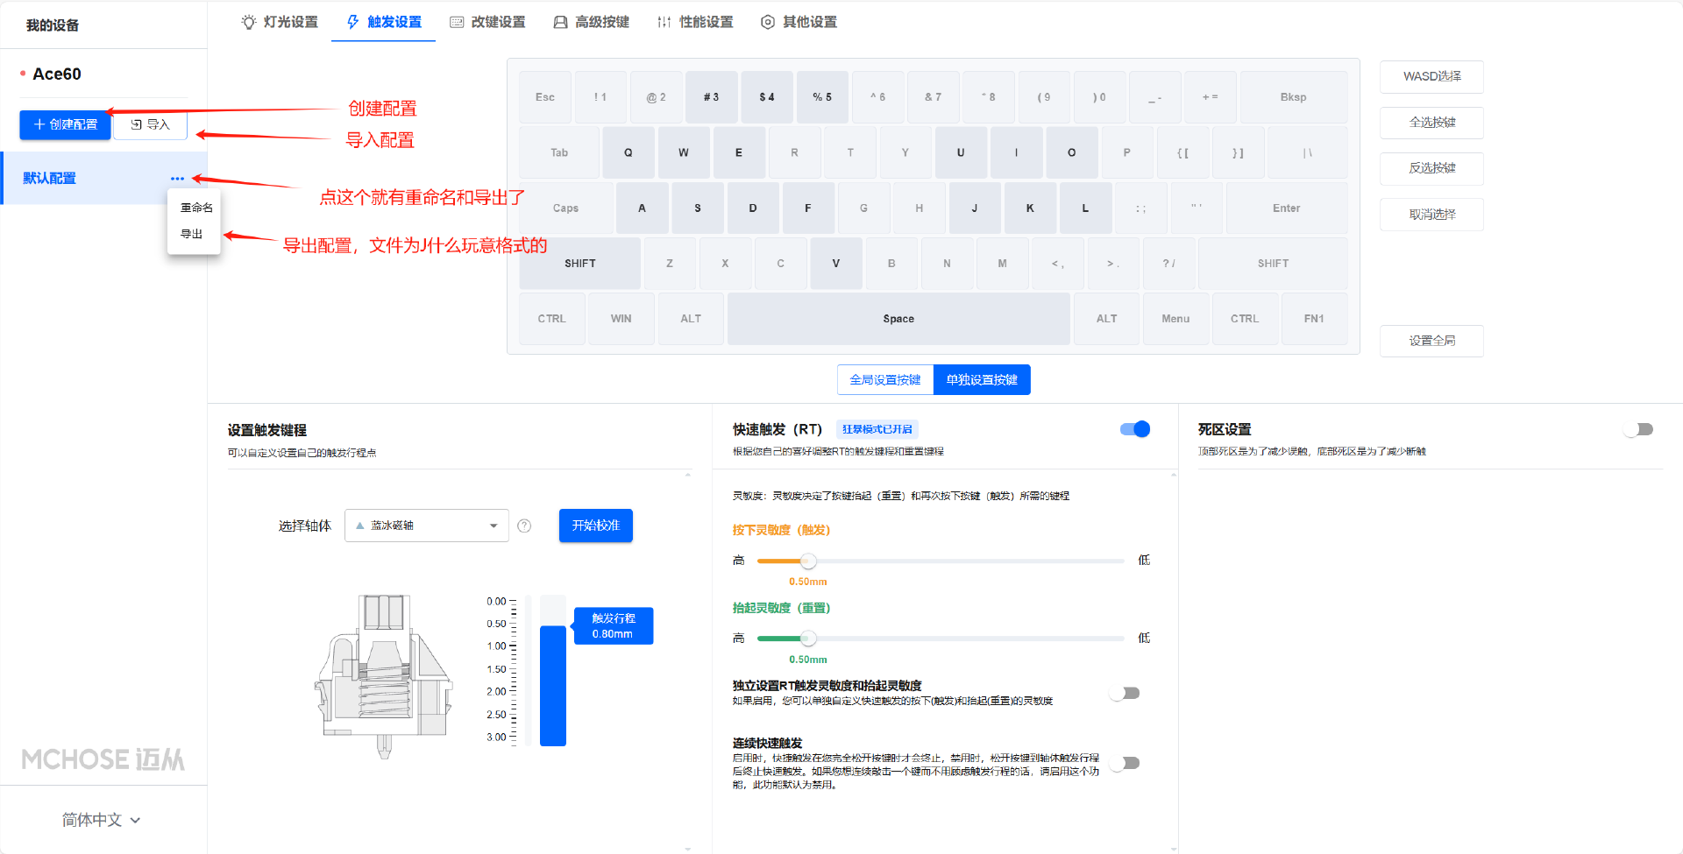Open the 改键设置 key remap tab

(487, 22)
